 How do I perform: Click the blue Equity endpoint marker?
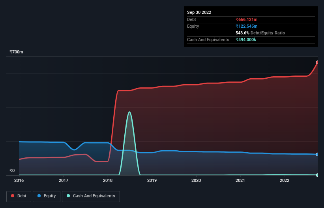click(317, 154)
